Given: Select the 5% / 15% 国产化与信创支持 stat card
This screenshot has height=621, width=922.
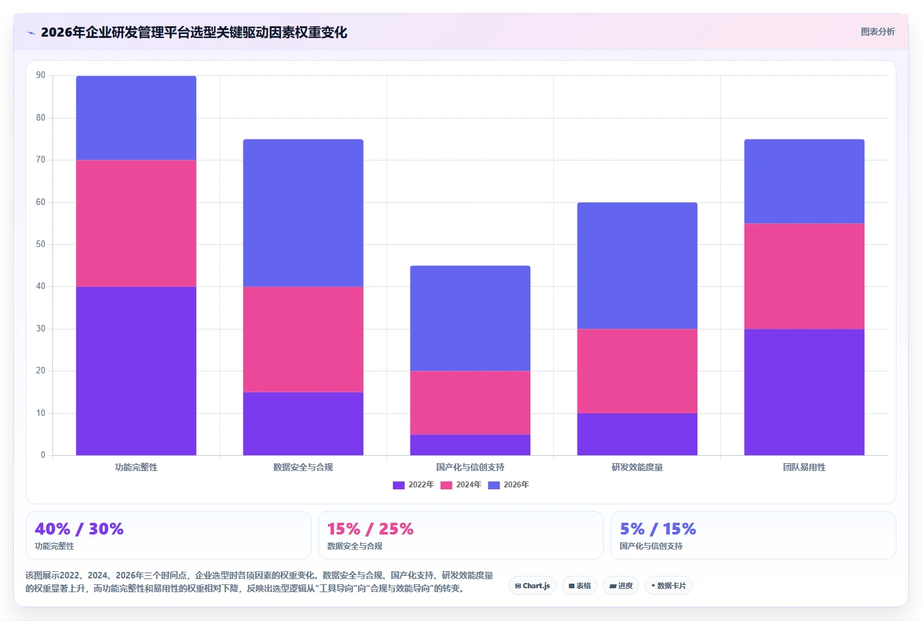Looking at the screenshot, I should click(753, 535).
